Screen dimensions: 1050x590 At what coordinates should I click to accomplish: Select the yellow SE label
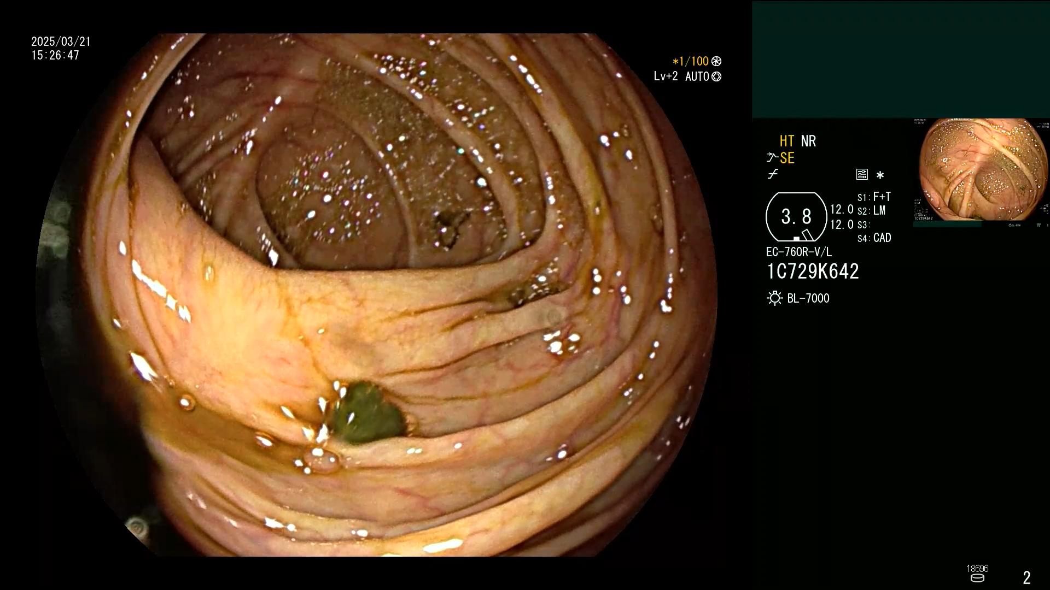pyautogui.click(x=787, y=158)
